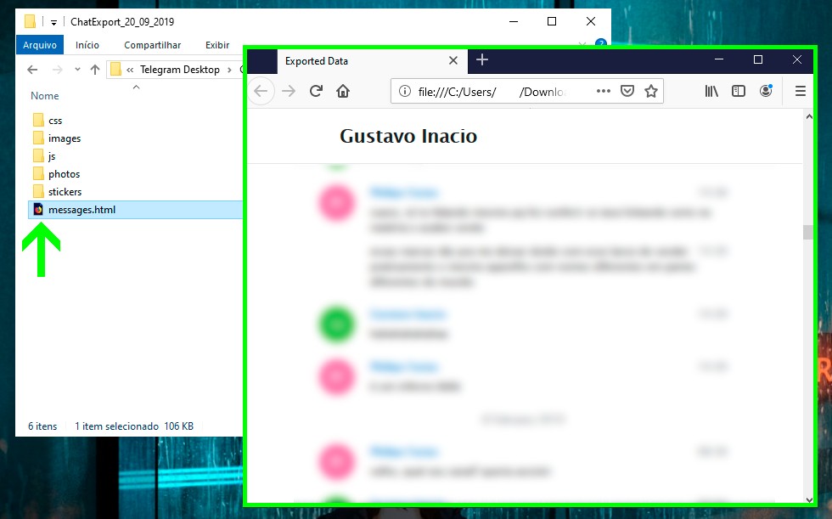Screen dimensions: 832x519
Task: Click the Firefox page scrollbar thumb
Action: click(808, 233)
